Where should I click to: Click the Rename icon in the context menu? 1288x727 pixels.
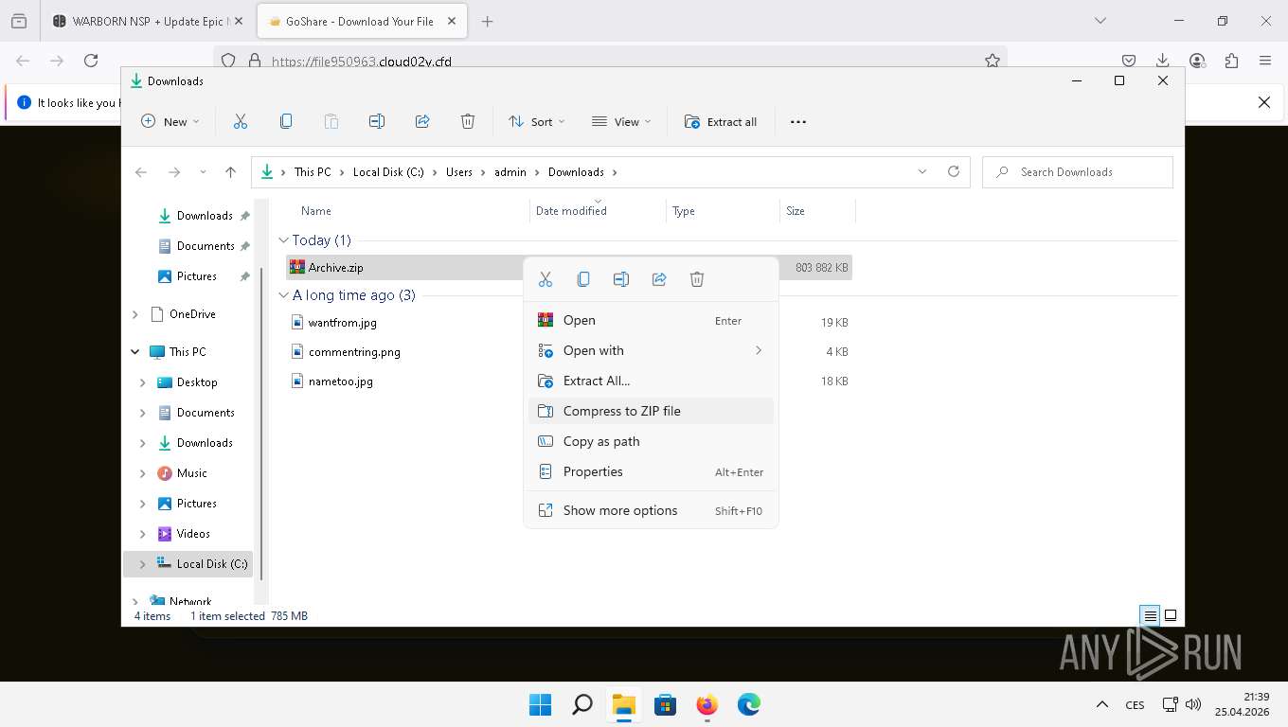point(621,279)
